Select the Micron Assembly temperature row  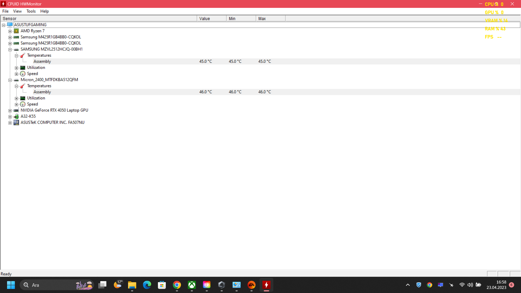click(x=42, y=92)
